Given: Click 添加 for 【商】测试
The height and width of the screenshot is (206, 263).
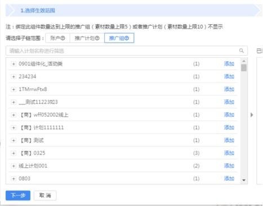Looking at the screenshot, I should tap(229, 140).
